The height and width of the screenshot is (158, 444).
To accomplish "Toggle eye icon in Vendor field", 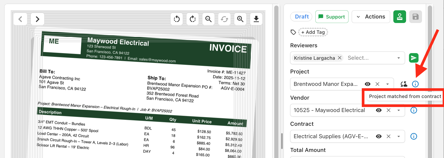I will coord(379,110).
